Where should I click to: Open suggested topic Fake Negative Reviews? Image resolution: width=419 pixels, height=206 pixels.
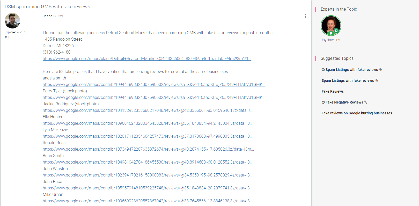point(344,102)
